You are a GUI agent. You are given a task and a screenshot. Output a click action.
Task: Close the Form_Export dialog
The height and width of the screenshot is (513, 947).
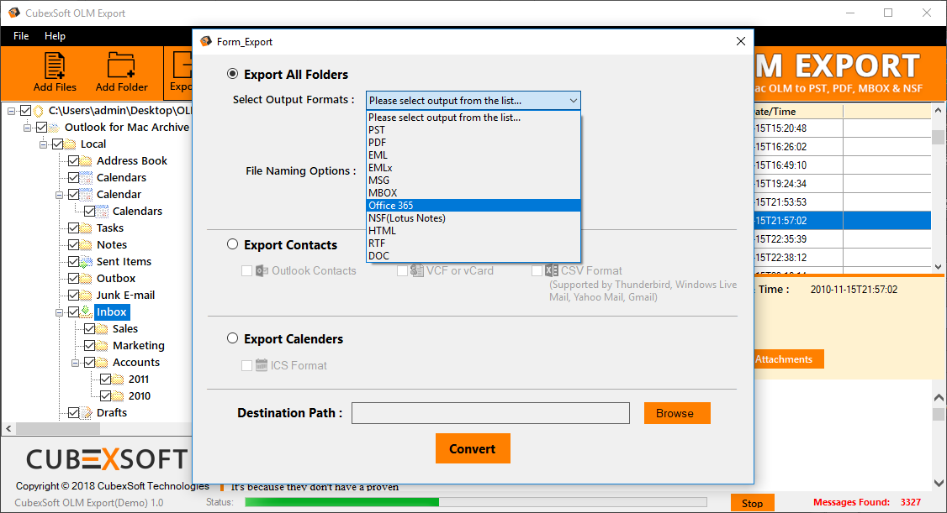pyautogui.click(x=741, y=41)
